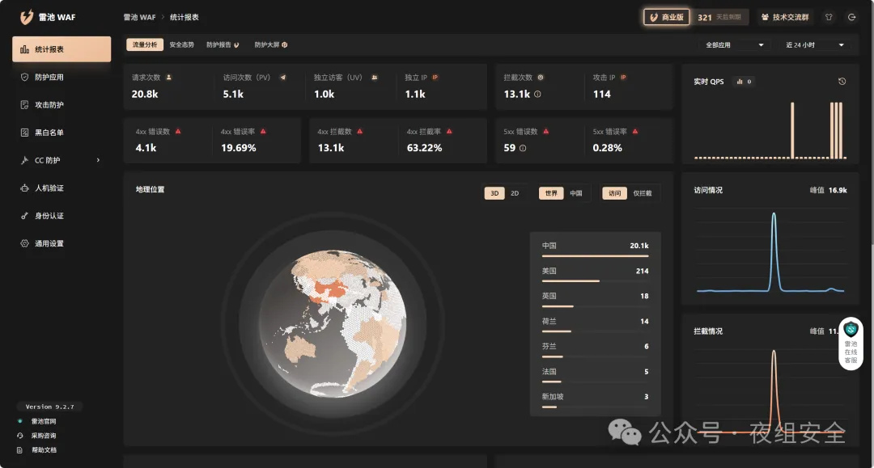Click the 商业版 license button
Viewport: 874px width, 468px height.
(667, 17)
